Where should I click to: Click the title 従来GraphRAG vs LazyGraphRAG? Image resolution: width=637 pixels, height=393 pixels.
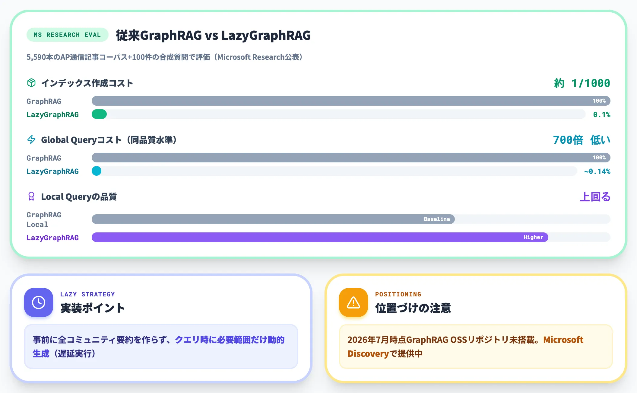(x=213, y=35)
